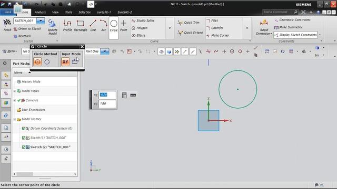
Task: Uncheck Sketch (2) SKETCH_001
Action: (x=24, y=147)
